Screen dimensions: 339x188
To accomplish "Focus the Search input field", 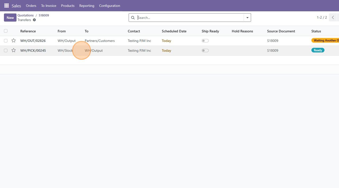I will click(x=189, y=18).
